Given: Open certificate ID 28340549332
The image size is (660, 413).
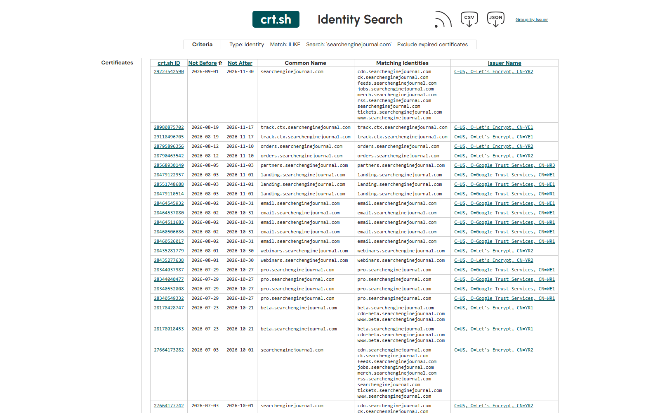Looking at the screenshot, I should click(x=169, y=299).
